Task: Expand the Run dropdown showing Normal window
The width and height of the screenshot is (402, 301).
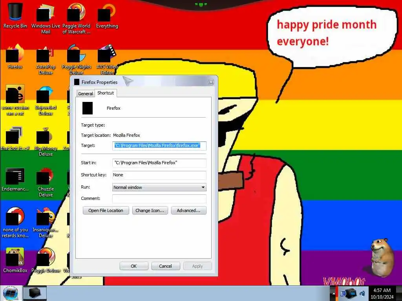Action: (x=159, y=187)
